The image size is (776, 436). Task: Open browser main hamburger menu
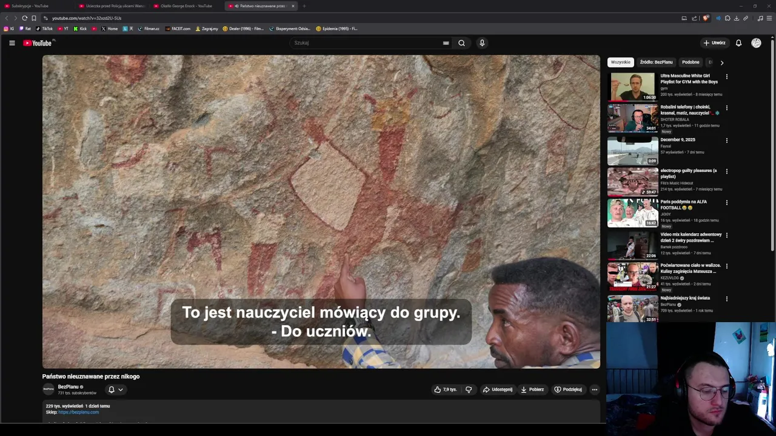[x=769, y=18]
